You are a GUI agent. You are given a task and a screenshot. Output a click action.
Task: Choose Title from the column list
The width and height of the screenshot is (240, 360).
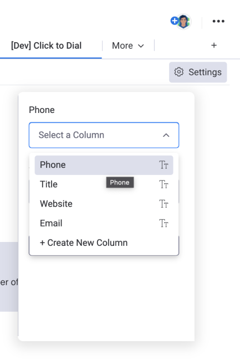click(x=104, y=184)
